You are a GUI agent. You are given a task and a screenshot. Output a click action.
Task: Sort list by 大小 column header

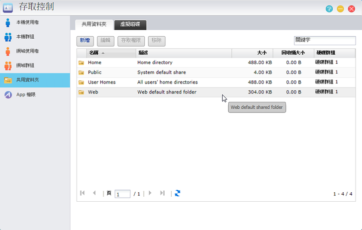click(x=262, y=53)
